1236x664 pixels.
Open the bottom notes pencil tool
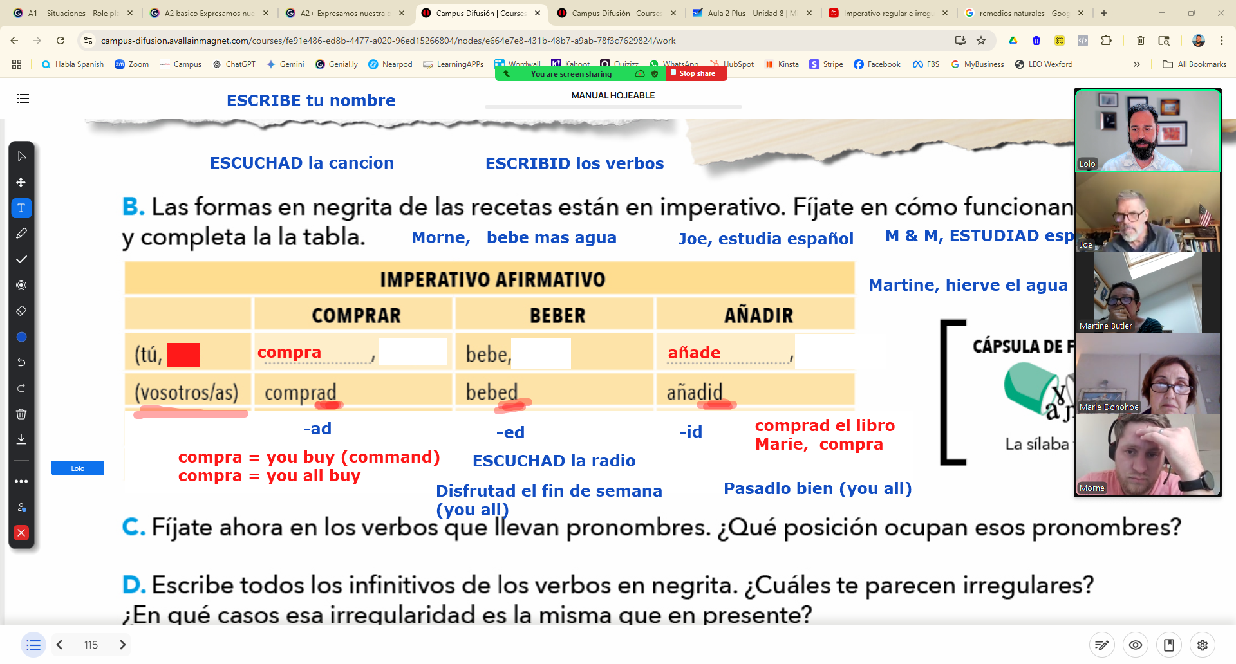[1102, 645]
